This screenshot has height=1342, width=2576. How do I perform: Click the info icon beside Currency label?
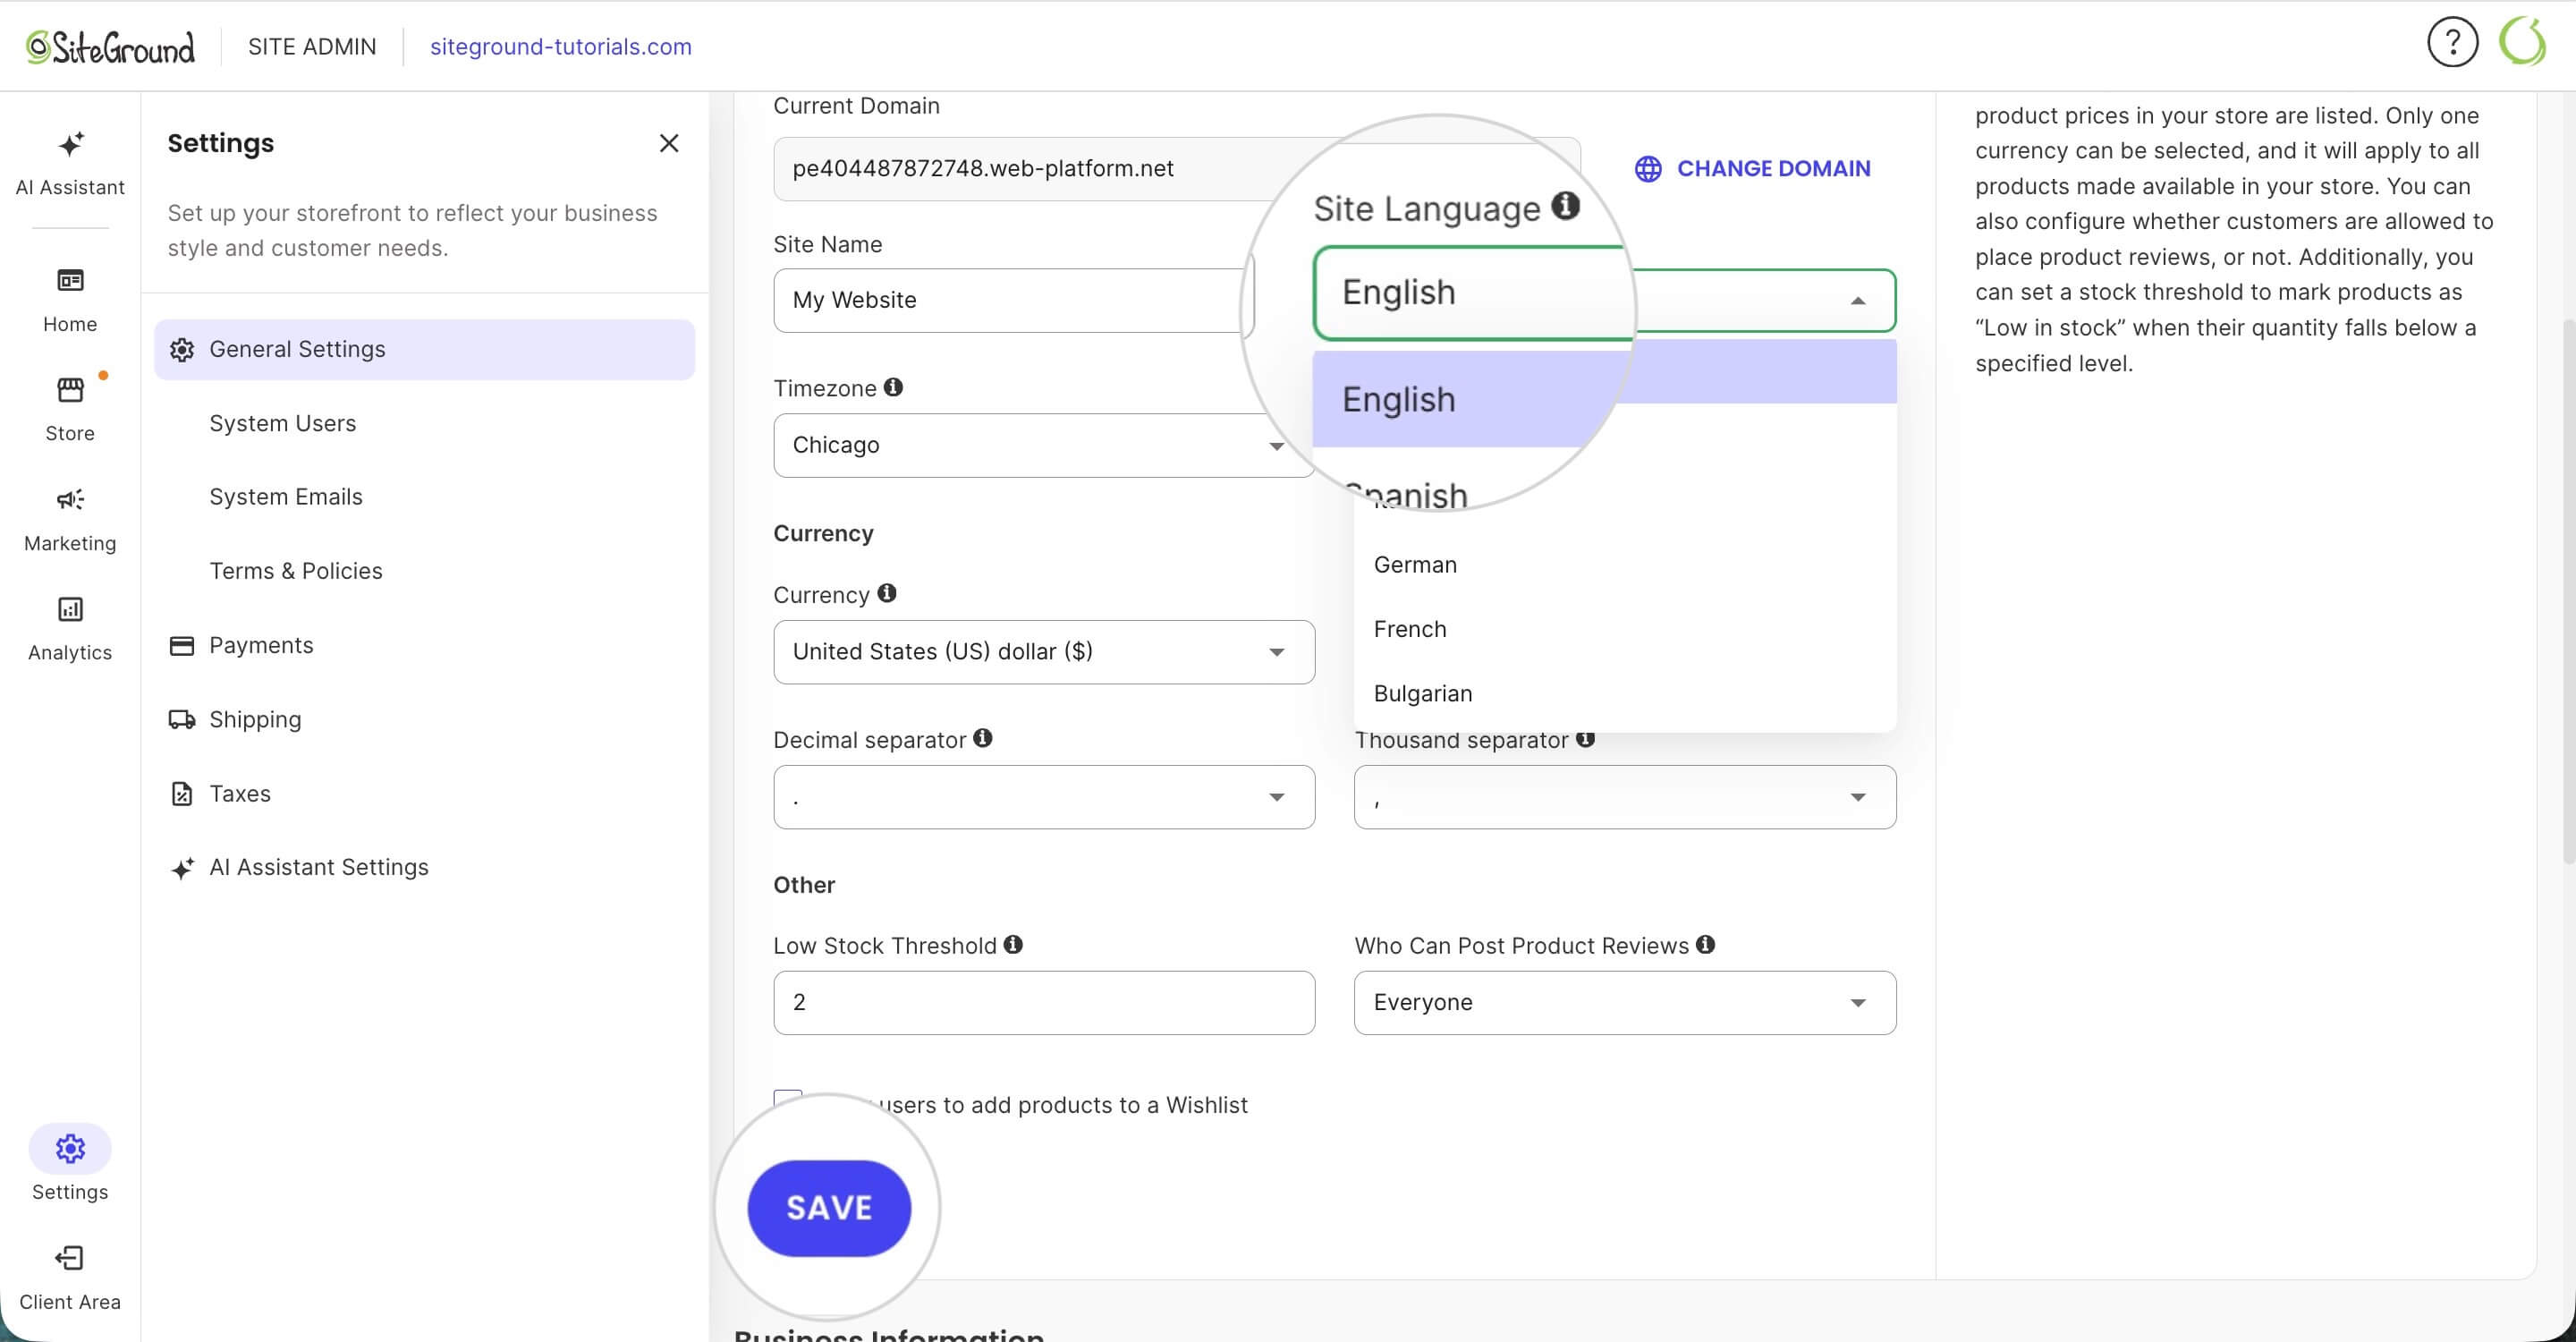pos(887,593)
